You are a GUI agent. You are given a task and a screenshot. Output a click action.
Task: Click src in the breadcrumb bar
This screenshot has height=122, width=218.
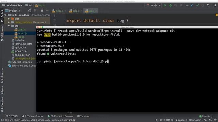click(29, 5)
